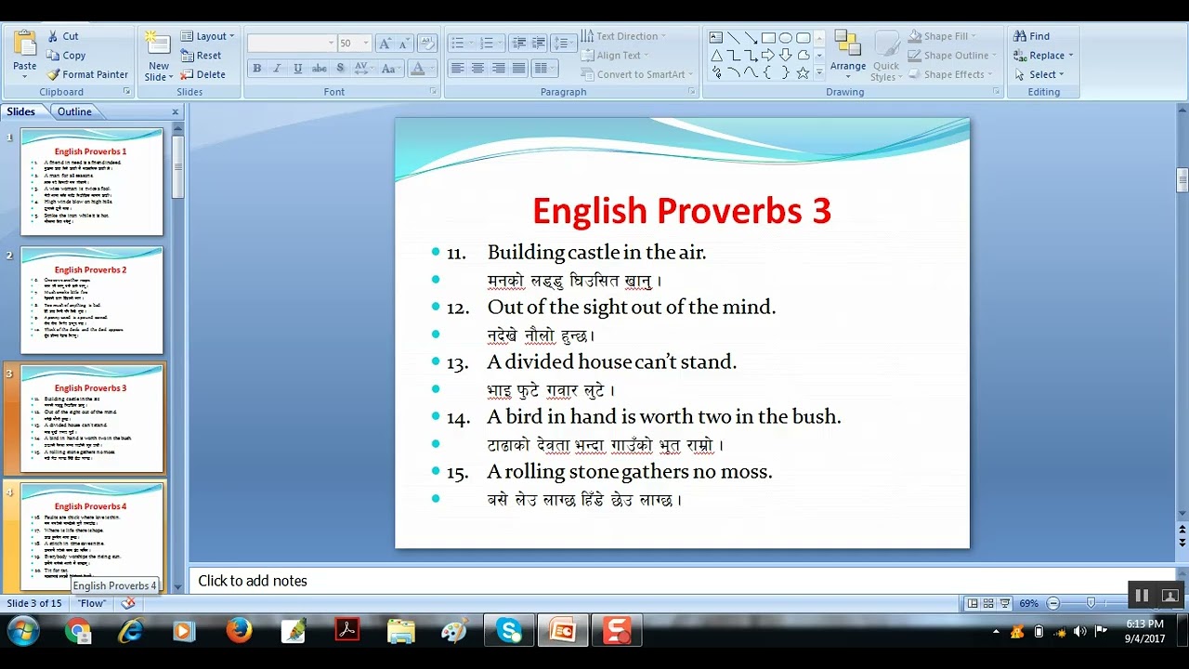Align text to the left

[457, 69]
